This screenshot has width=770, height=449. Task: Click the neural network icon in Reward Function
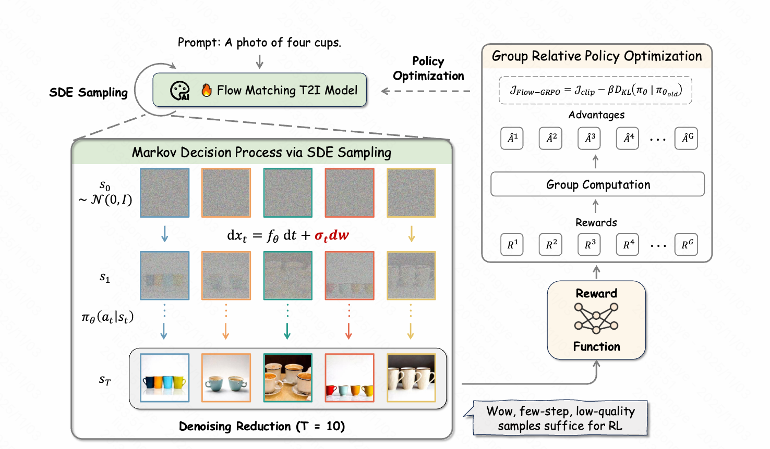point(596,318)
